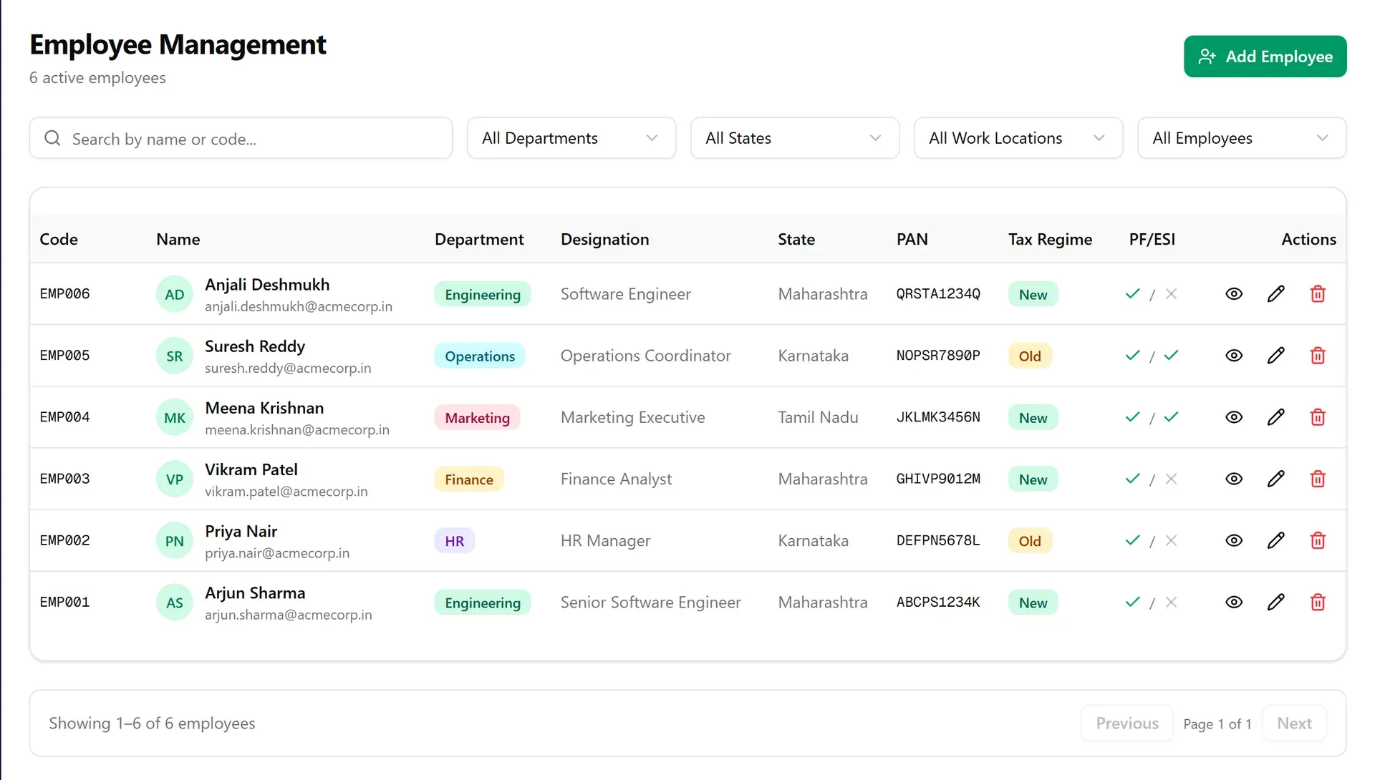Click the Marketing department badge
1375x780 pixels.
[477, 417]
